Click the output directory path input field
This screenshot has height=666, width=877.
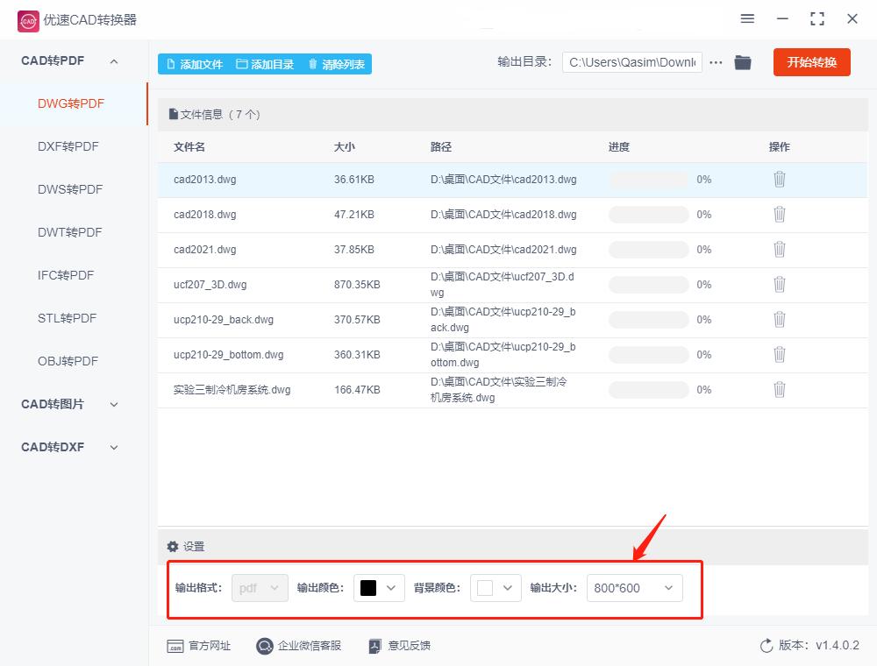631,62
